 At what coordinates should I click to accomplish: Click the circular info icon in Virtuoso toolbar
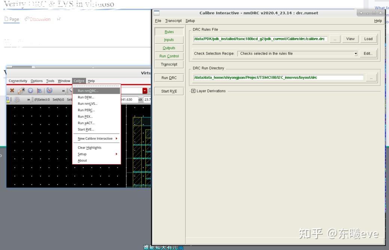pos(30,90)
